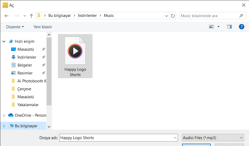Toggle the preview pane icon
This screenshot has width=249, height=146.
pos(229,27)
